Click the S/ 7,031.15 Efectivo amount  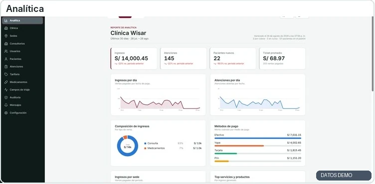coord(294,135)
